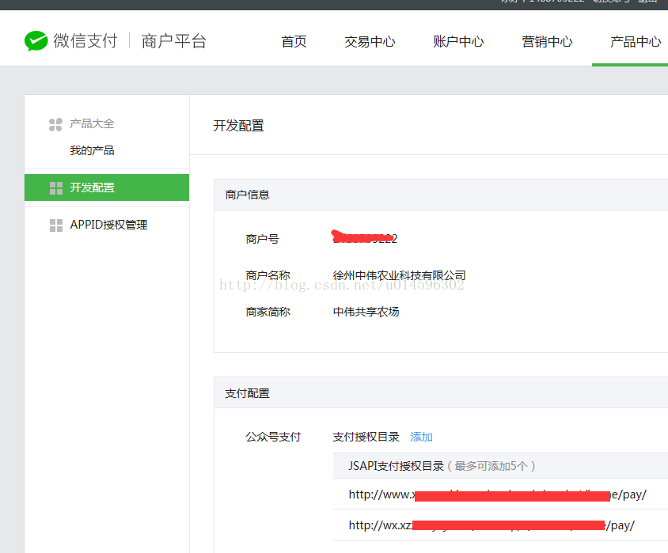Click the http://wx.xz authorized directory row

pos(500,525)
